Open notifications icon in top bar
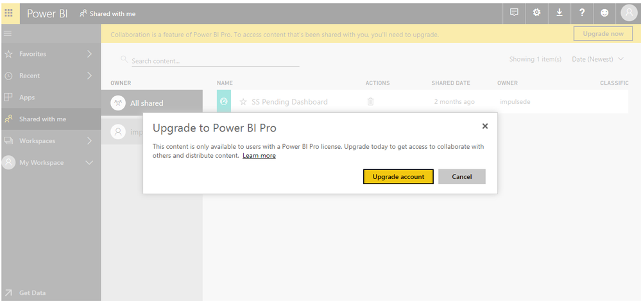 point(514,13)
